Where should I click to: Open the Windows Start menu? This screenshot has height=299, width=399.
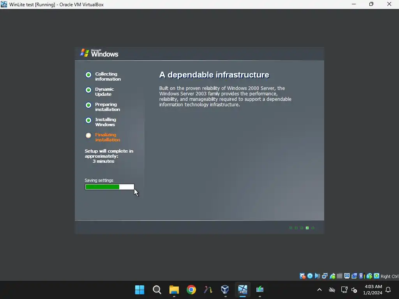click(140, 290)
